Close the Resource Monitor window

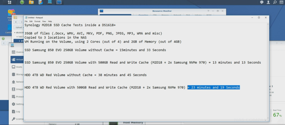click(x=223, y=11)
